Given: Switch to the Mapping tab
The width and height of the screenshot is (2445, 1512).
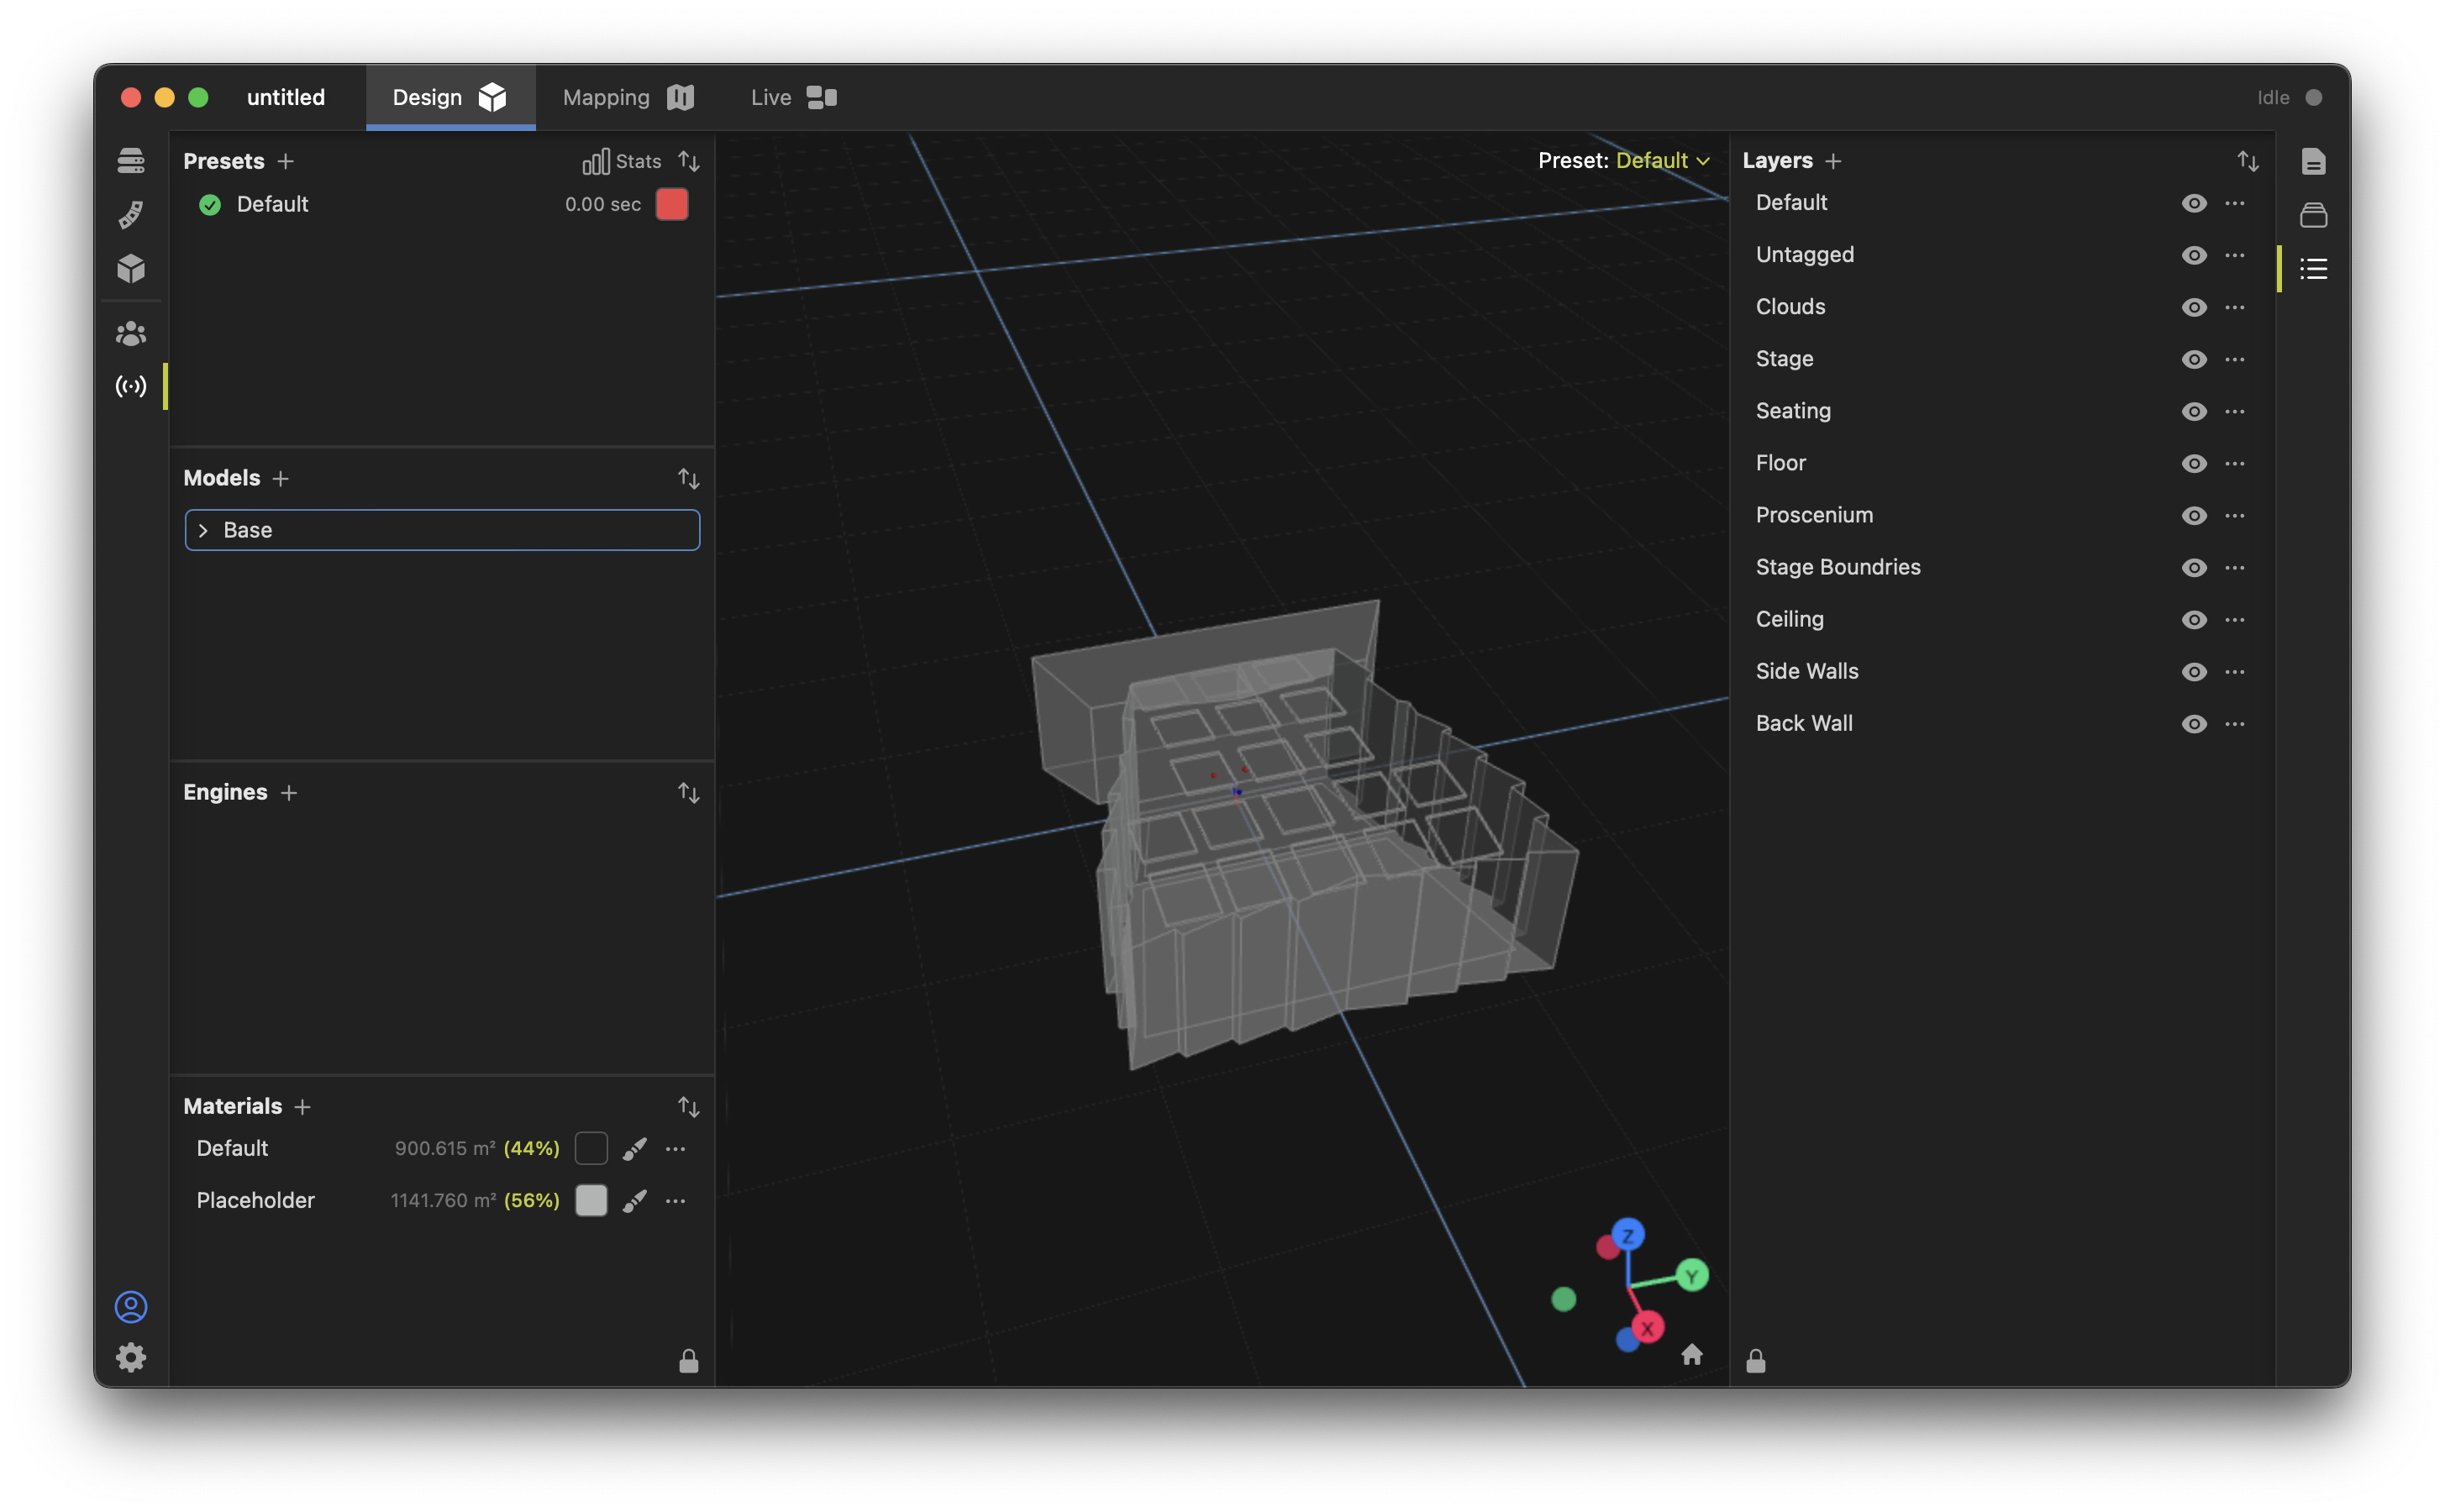Looking at the screenshot, I should [x=627, y=97].
